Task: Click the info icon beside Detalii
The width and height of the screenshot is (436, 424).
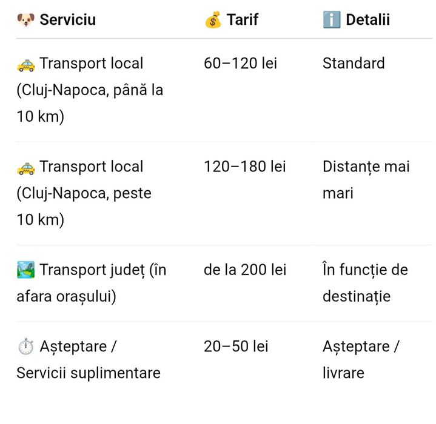Action: (x=332, y=20)
